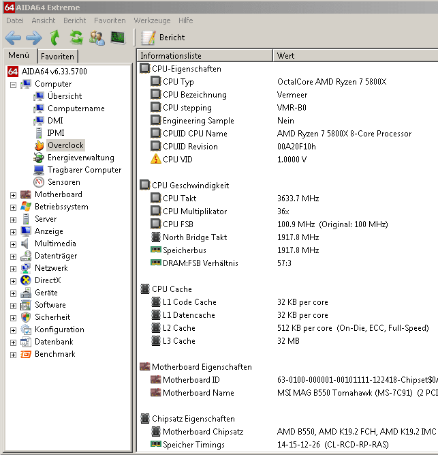Screen dimensions: 438x455
Task: Expand the Anzeige tree node
Action: (x=13, y=232)
